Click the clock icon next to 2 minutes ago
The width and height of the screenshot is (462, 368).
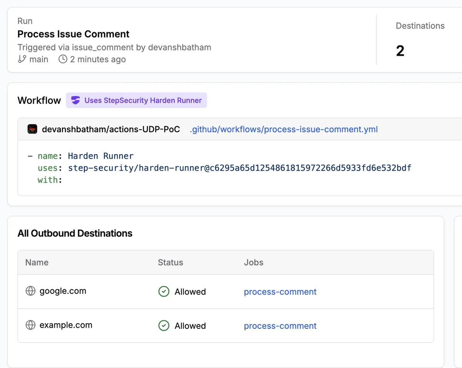63,59
